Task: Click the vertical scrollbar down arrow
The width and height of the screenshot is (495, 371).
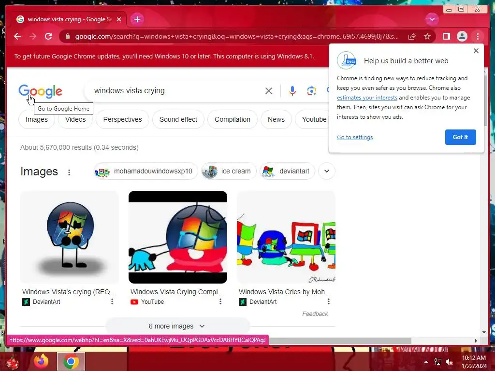Action: pos(484,332)
